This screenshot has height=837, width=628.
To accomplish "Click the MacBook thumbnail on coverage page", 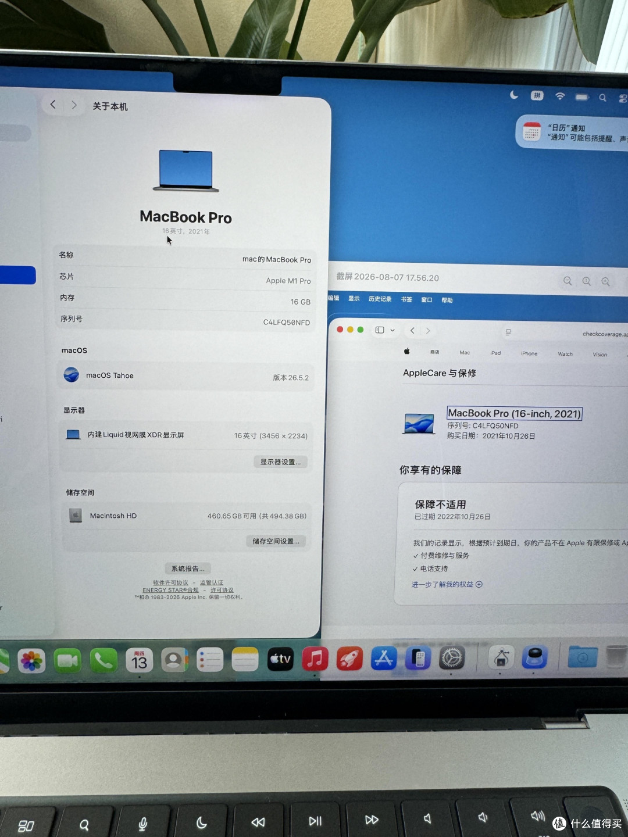I will click(419, 424).
